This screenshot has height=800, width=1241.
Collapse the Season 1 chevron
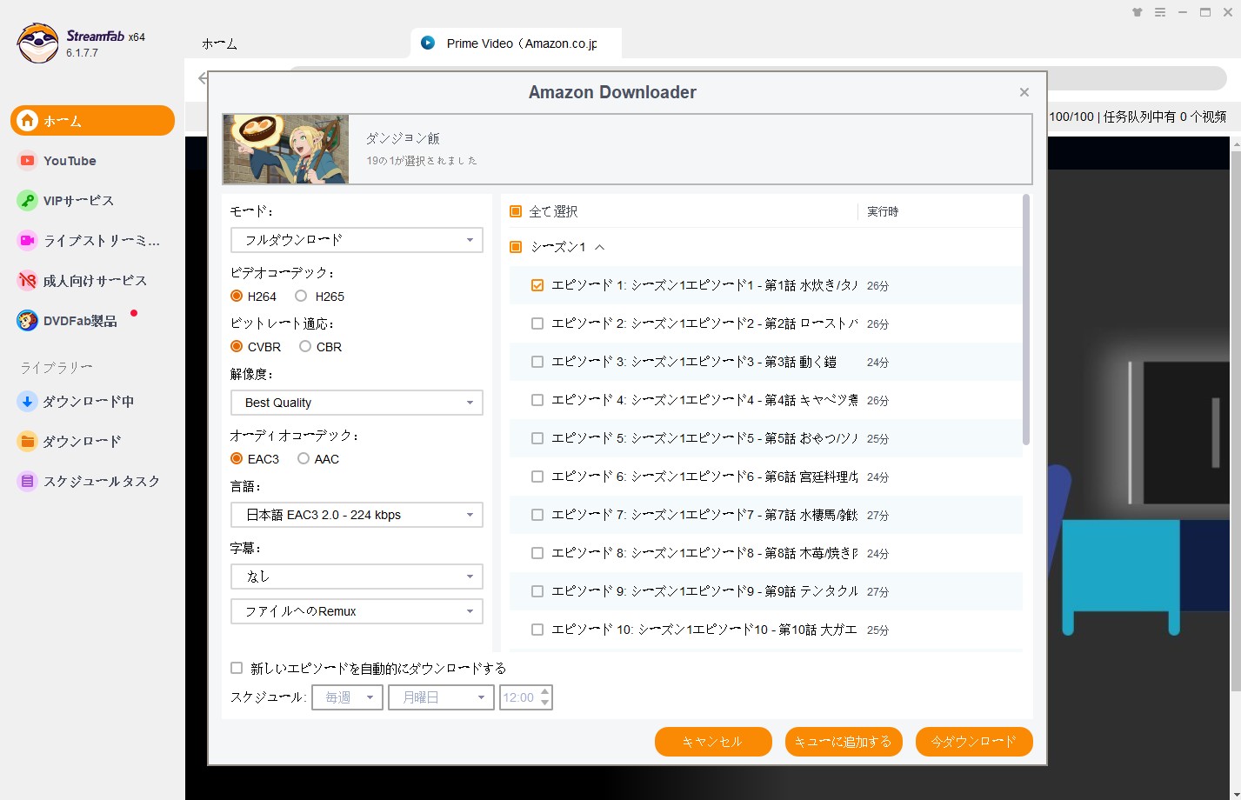599,247
